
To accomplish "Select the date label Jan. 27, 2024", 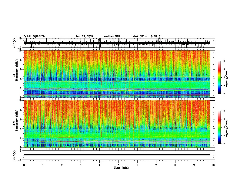I will point(85,36).
